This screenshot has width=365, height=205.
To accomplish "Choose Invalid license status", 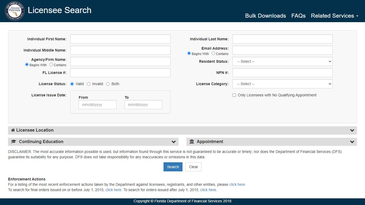I will 89,84.
